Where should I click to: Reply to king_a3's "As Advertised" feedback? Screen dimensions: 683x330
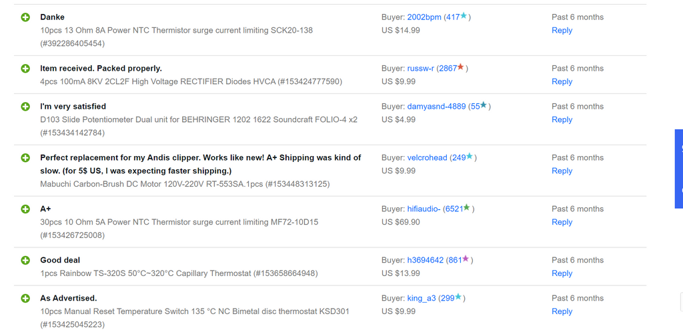(x=562, y=312)
